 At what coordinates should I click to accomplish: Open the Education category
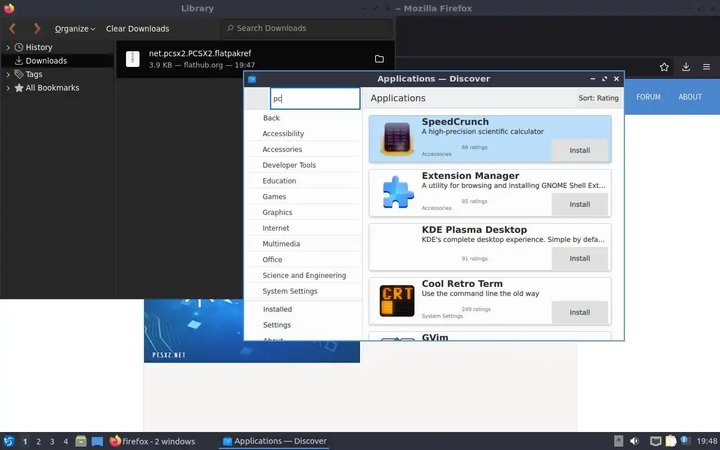coord(279,181)
